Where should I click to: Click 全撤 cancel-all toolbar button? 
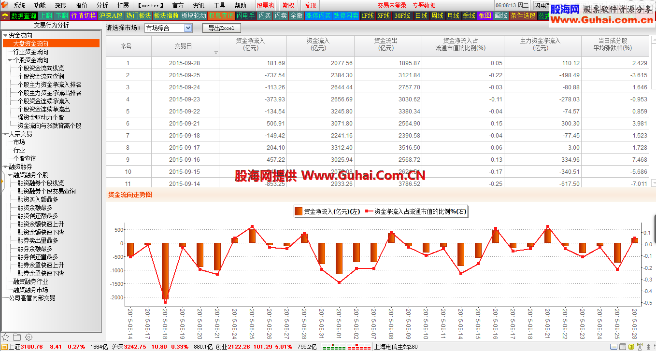click(296, 15)
